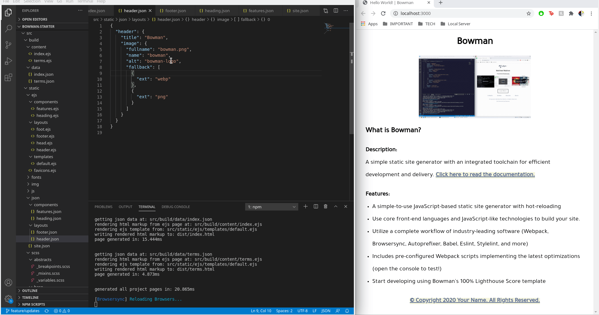599x315 pixels.
Task: Expand the OUTLINE section
Action: [x=52, y=291]
